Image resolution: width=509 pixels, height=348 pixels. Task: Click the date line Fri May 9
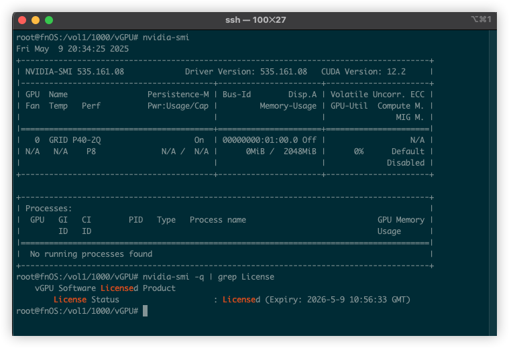[72, 49]
